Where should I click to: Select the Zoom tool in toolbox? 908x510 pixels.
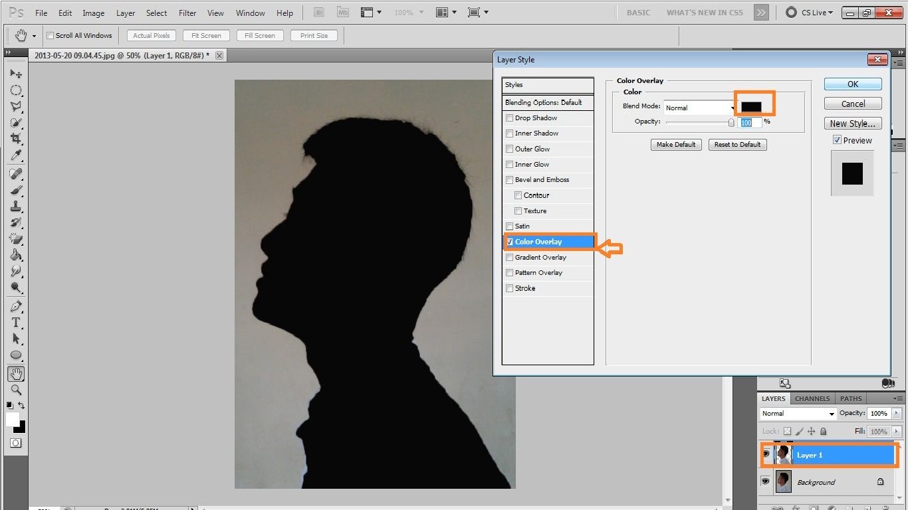click(x=16, y=390)
